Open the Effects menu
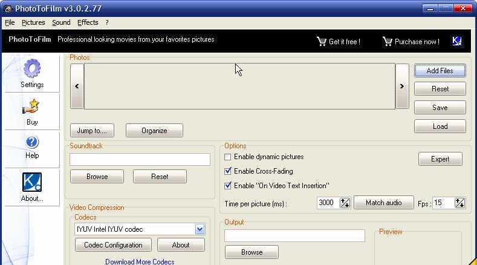This screenshot has height=265, width=477. (x=88, y=22)
